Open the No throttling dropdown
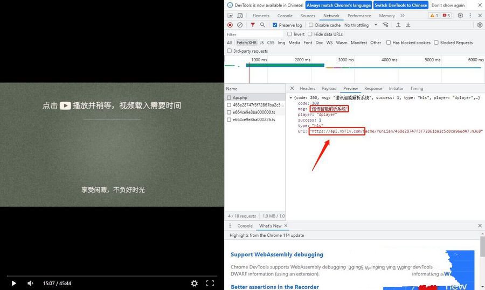485x290 pixels. point(359,25)
